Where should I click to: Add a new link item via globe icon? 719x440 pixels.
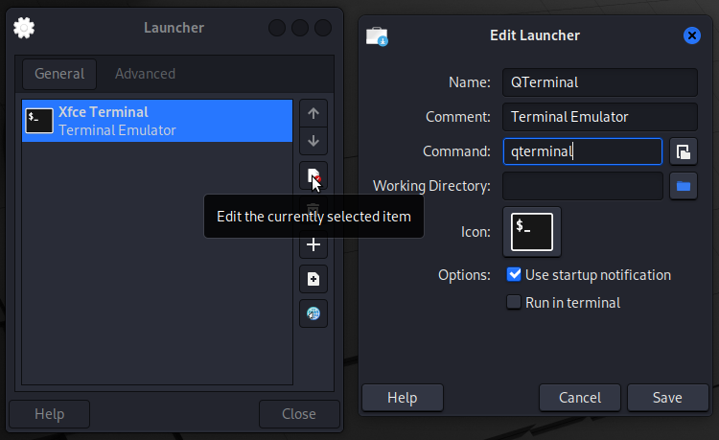click(x=313, y=313)
